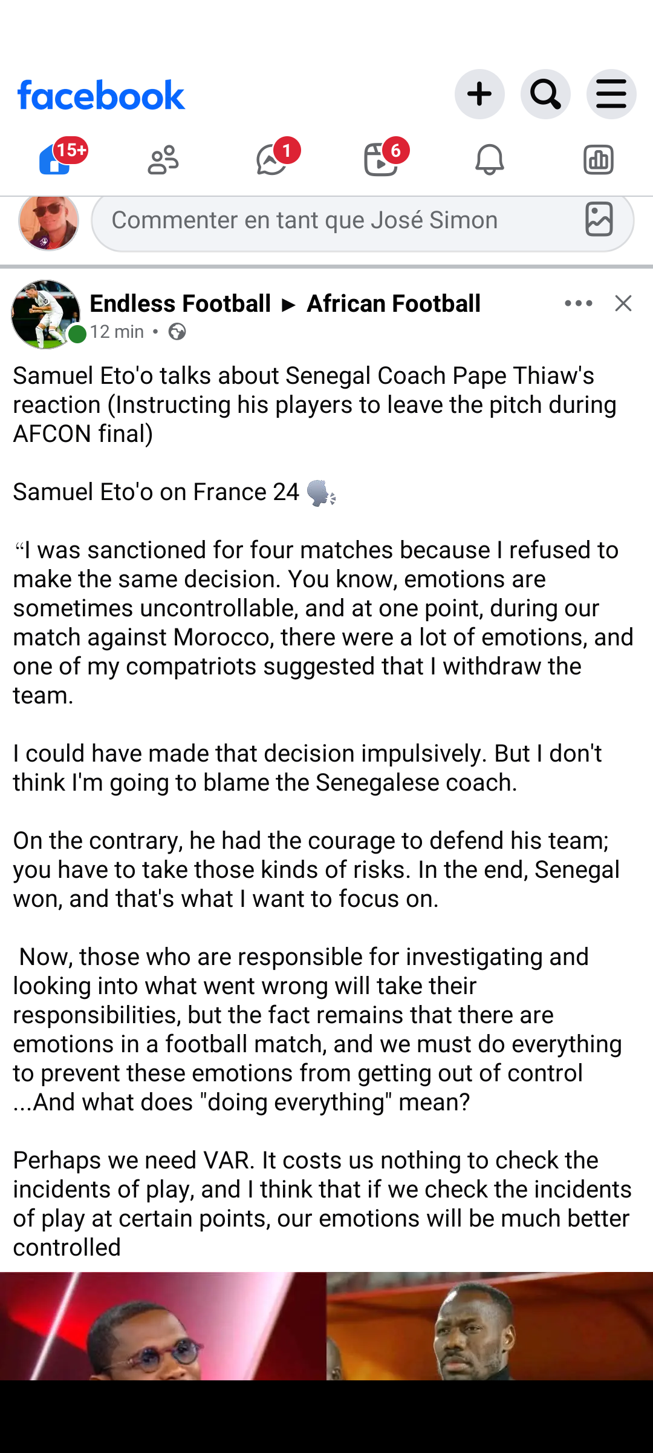
Task: Open the video Watch icon
Action: [x=381, y=160]
